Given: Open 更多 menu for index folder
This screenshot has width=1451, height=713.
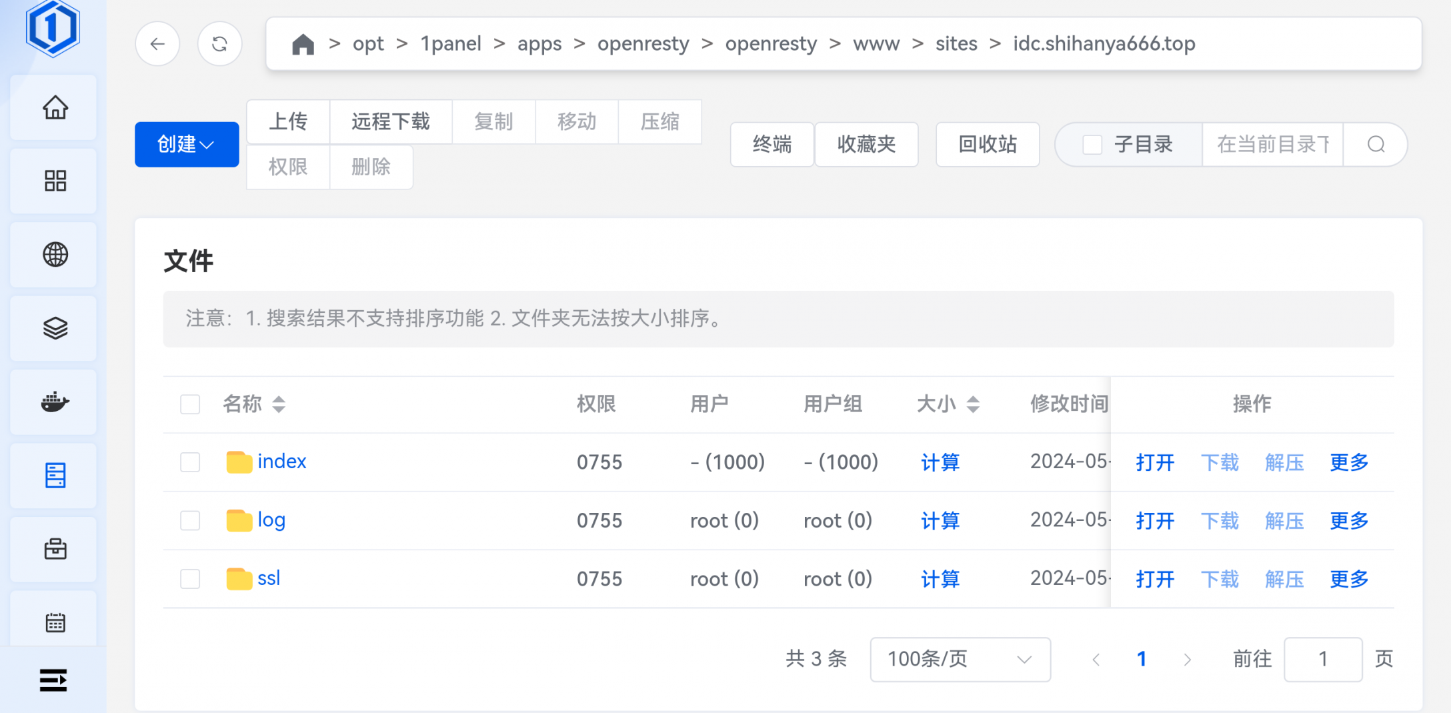Looking at the screenshot, I should [1348, 462].
